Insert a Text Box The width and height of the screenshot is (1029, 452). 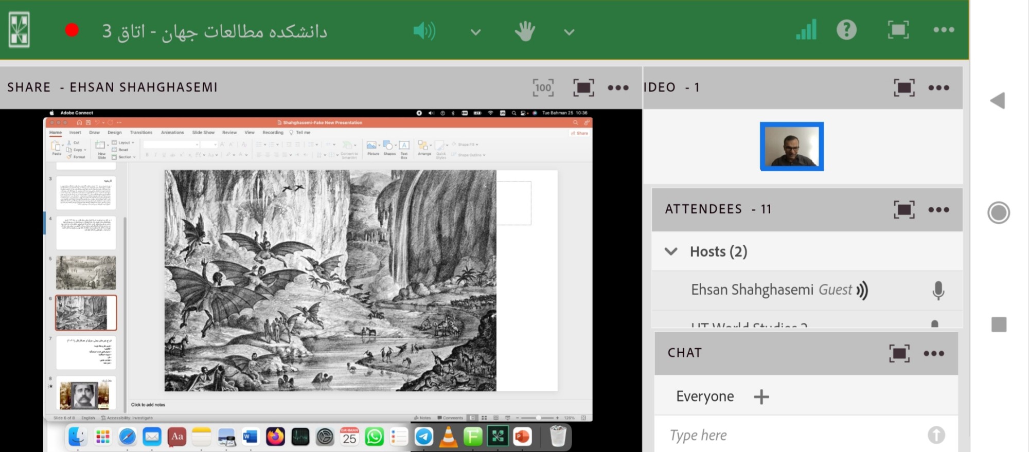404,149
